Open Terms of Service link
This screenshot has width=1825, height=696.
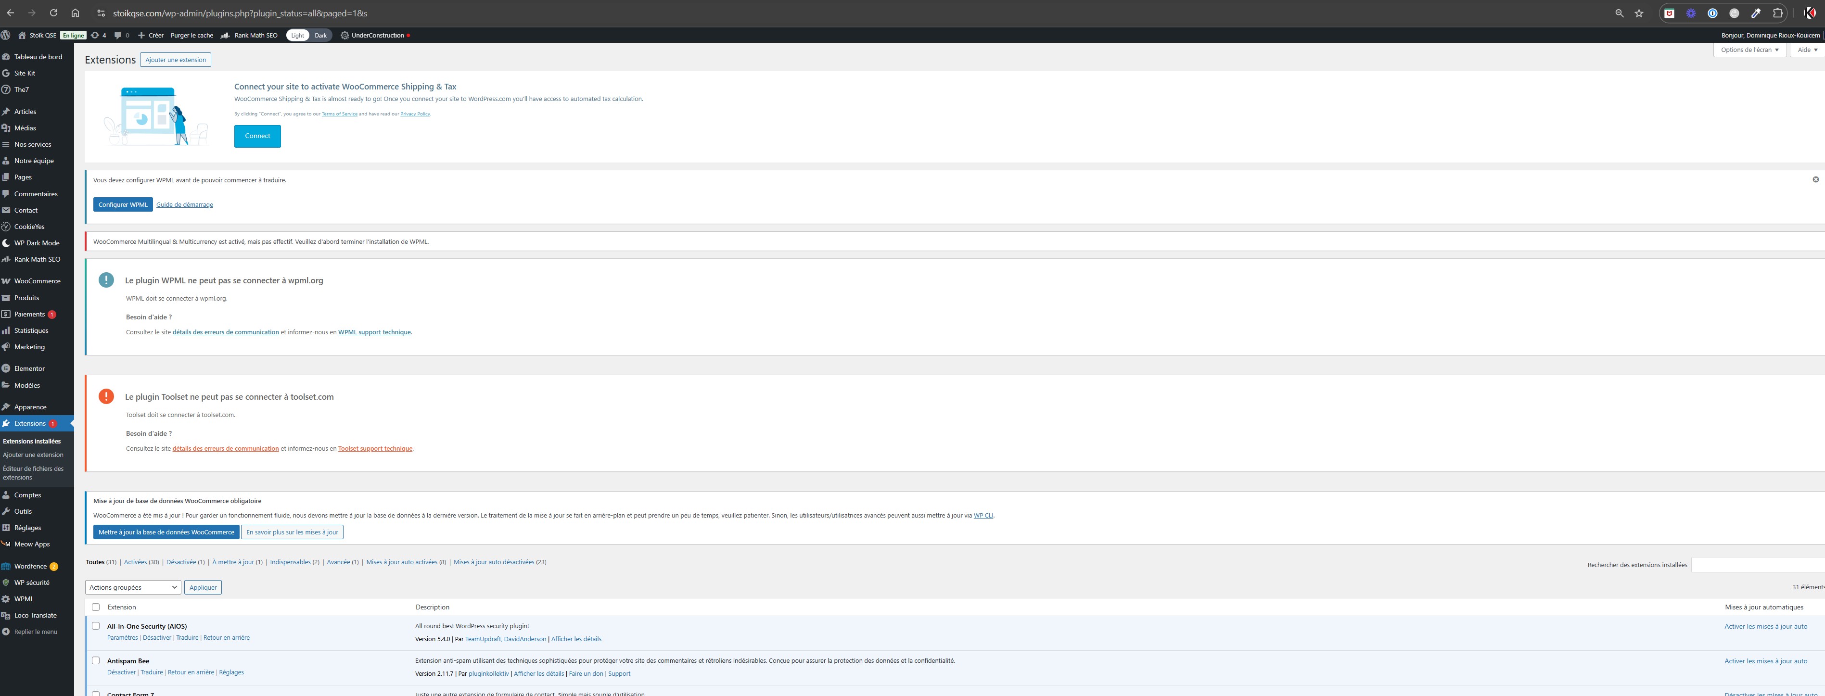339,114
